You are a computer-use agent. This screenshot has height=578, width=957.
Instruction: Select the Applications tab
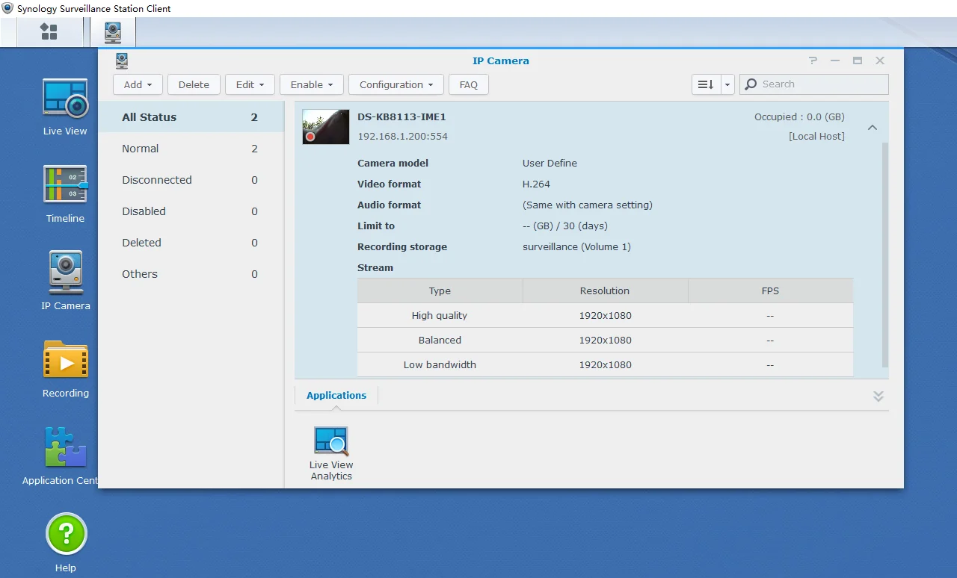[336, 396]
